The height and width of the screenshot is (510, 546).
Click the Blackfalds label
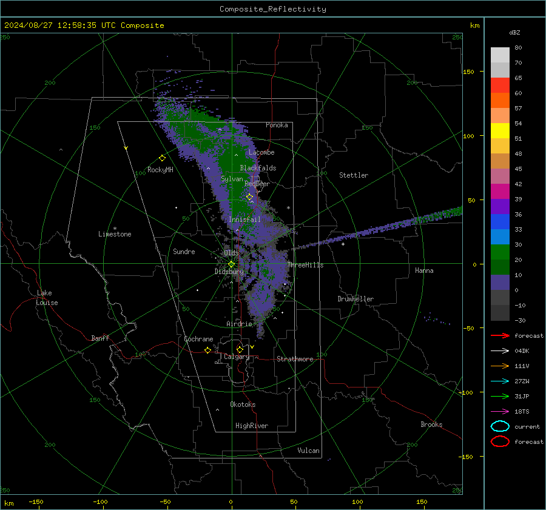(258, 168)
